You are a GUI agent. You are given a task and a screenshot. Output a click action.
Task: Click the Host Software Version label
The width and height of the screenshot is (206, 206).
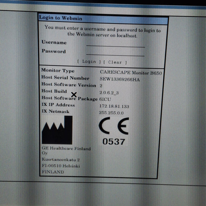[x=69, y=84]
